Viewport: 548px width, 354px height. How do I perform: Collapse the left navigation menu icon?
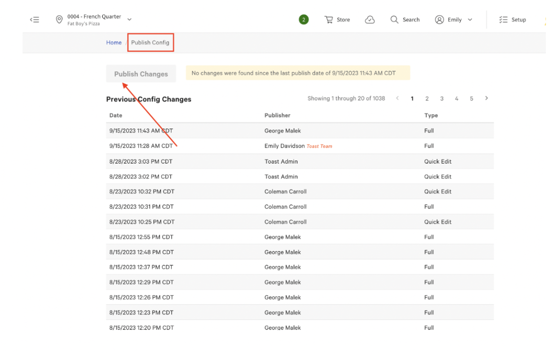click(35, 20)
